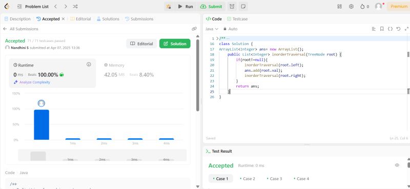This screenshot has height=189, width=410.
Task: Click the user avatar marker on chart
Action: point(41,103)
